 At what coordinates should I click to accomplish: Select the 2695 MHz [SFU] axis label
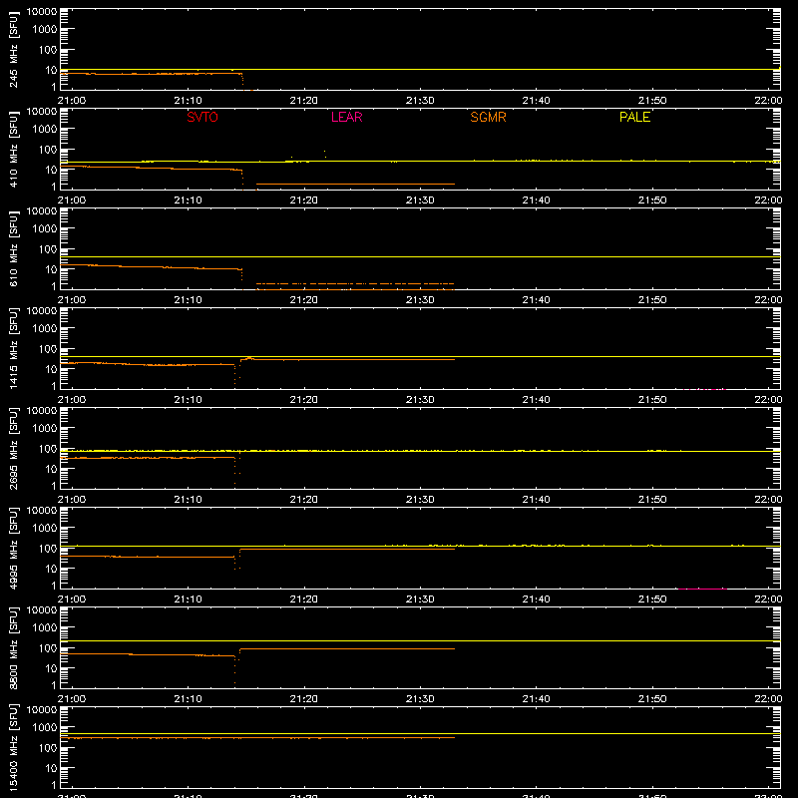tap(13, 449)
